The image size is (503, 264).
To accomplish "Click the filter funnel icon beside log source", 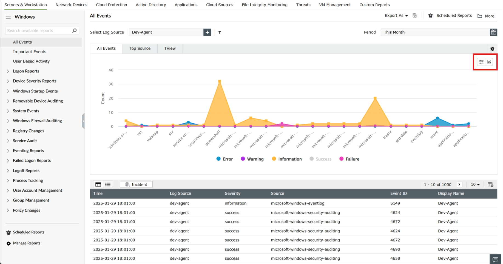I will 220,32.
